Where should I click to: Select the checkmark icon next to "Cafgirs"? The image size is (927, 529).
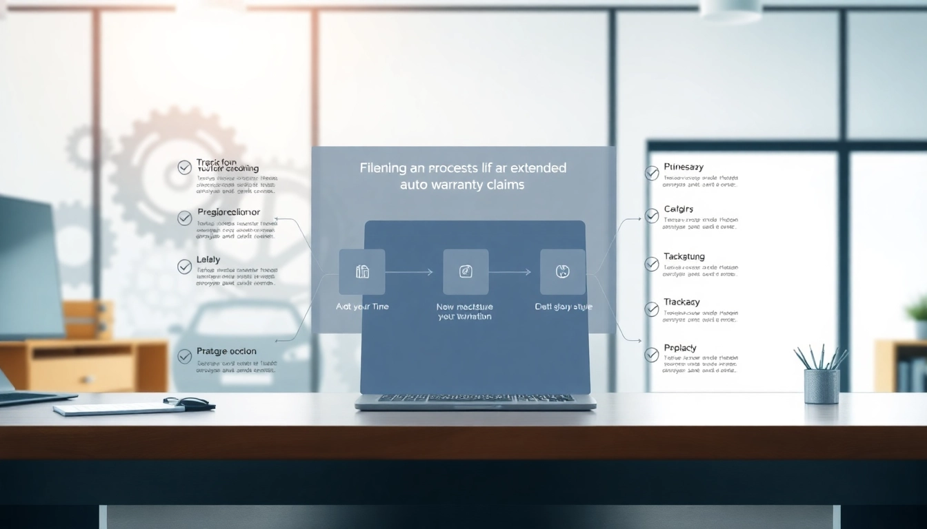click(x=652, y=216)
